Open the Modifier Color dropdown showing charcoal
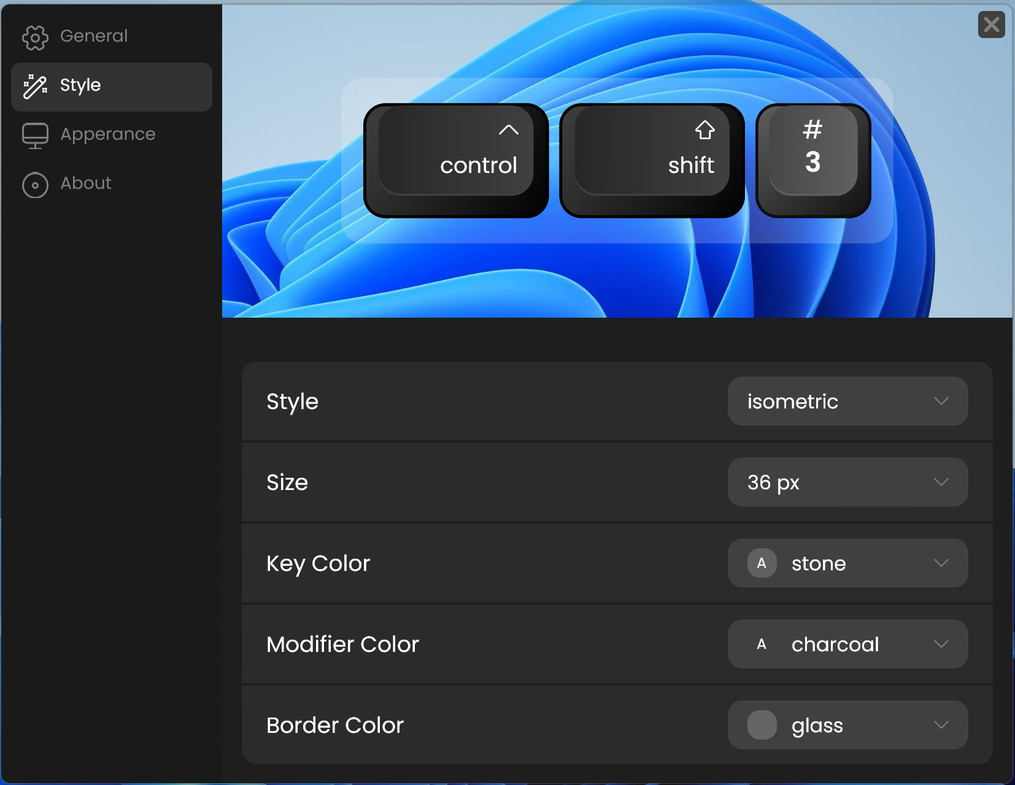The height and width of the screenshot is (785, 1015). tap(847, 644)
